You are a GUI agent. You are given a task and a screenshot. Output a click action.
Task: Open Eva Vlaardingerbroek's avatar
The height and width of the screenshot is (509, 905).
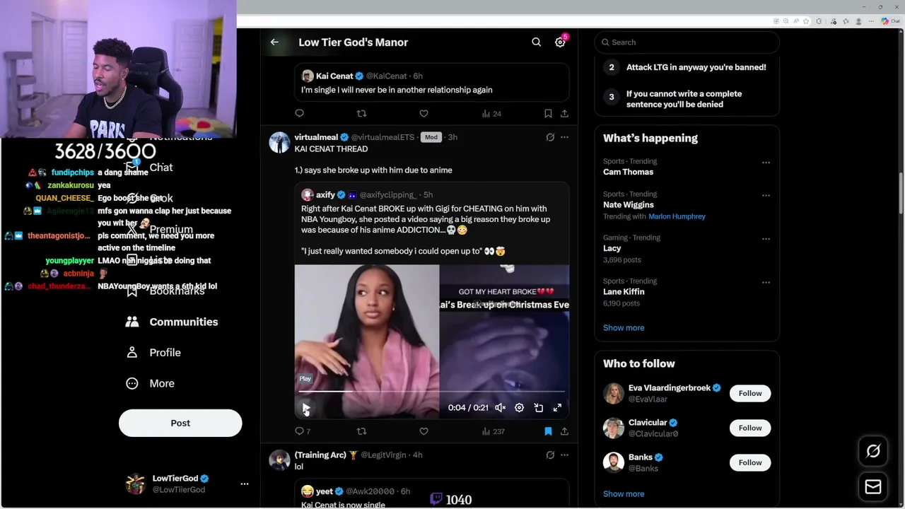[x=613, y=393]
